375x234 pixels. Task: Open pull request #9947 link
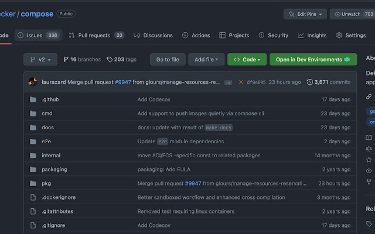click(123, 82)
